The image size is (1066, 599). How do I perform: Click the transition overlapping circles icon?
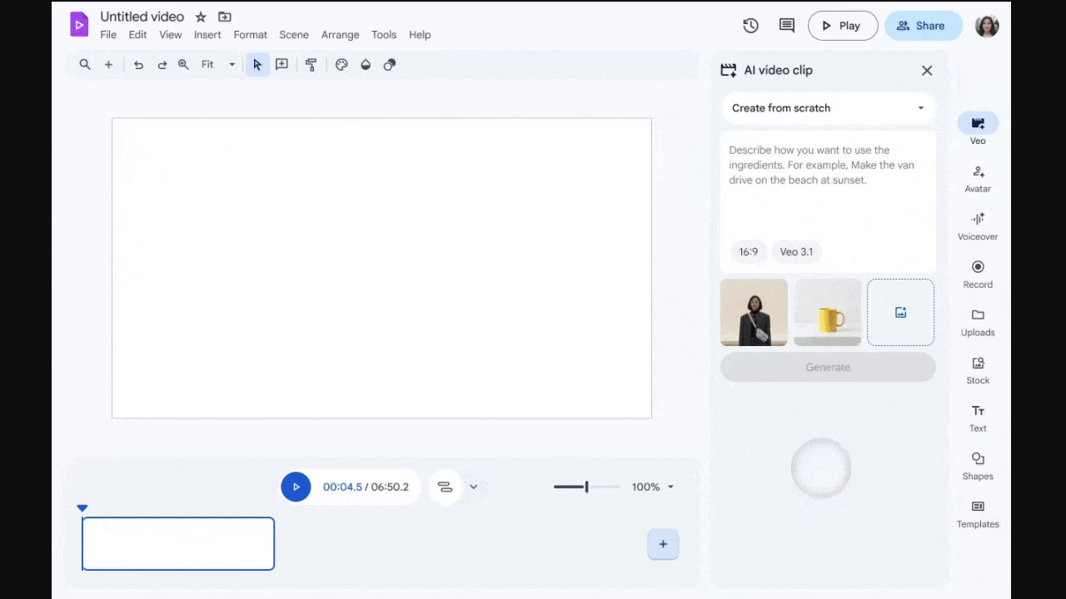click(x=389, y=65)
